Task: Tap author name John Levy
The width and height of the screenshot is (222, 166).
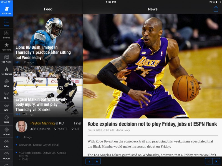Action: point(123,130)
